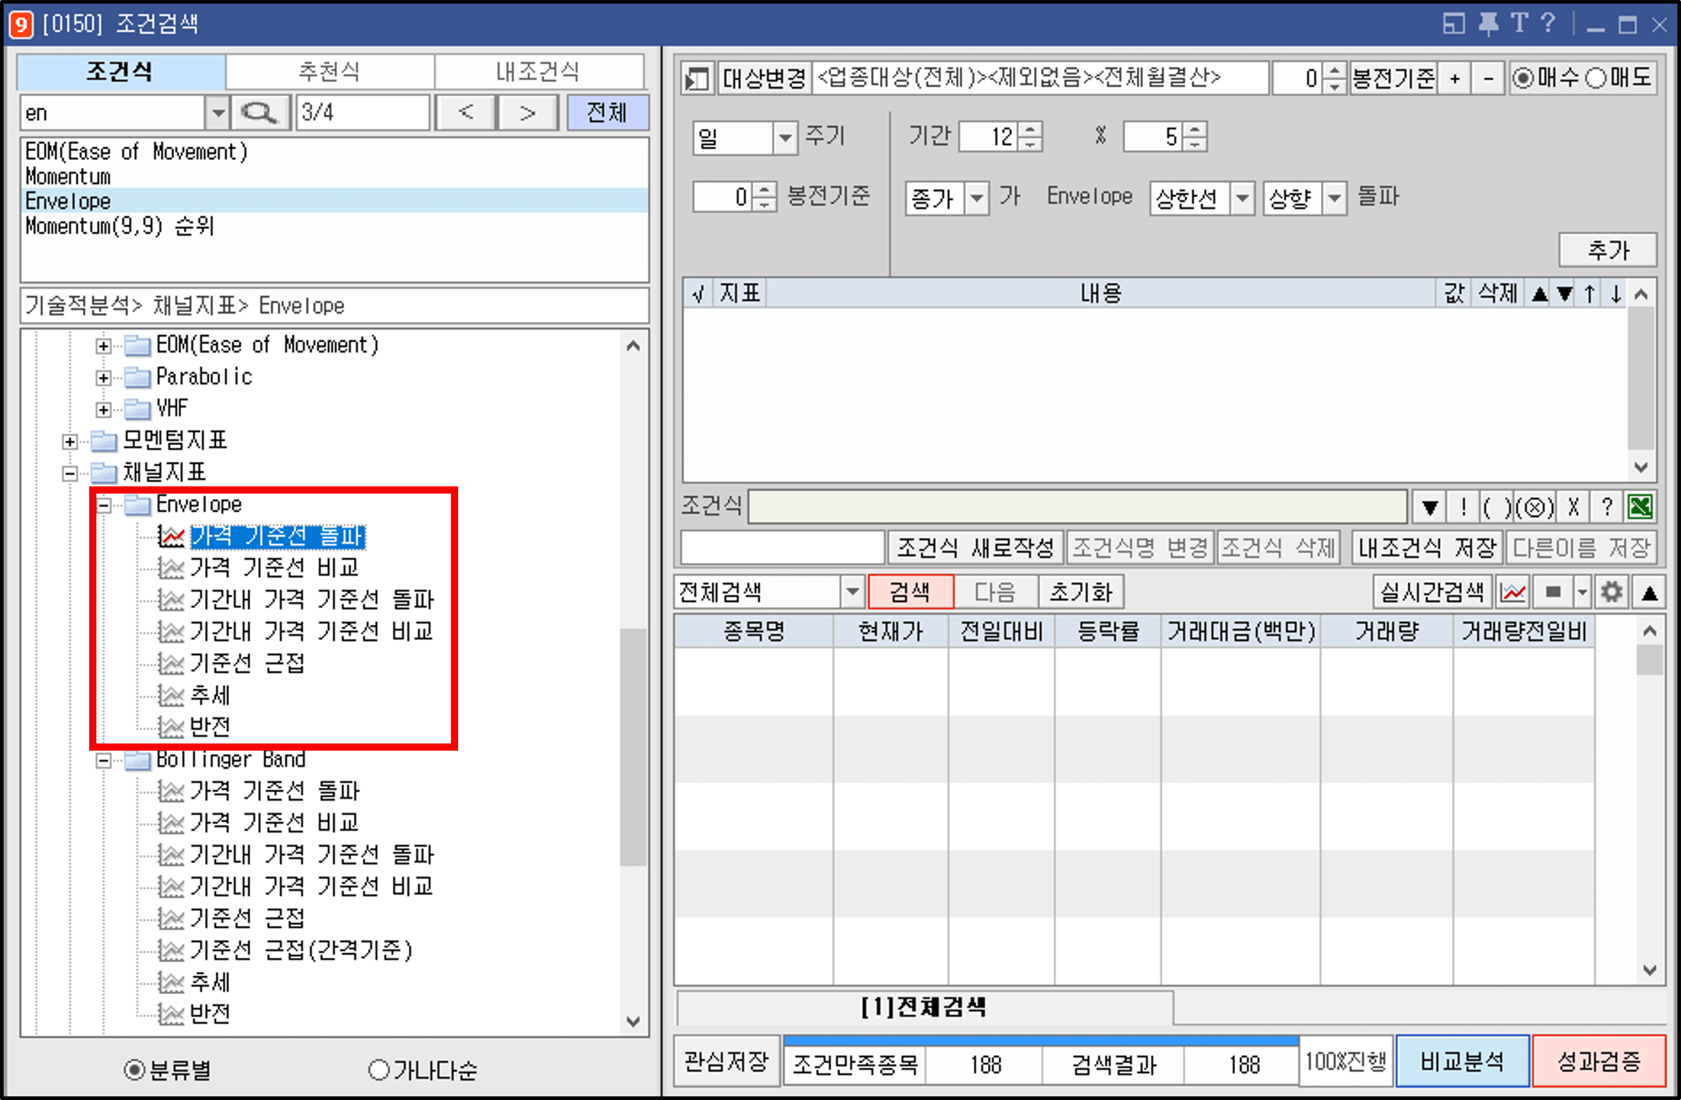Image resolution: width=1681 pixels, height=1100 pixels.
Task: Select the [1]전체검색 result tab
Action: tap(924, 1007)
